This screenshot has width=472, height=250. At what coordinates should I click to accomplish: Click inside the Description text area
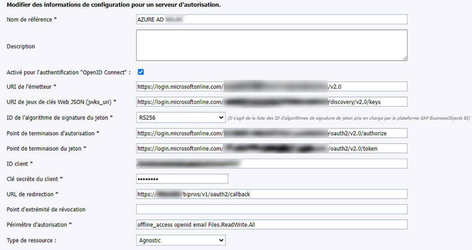pos(272,45)
